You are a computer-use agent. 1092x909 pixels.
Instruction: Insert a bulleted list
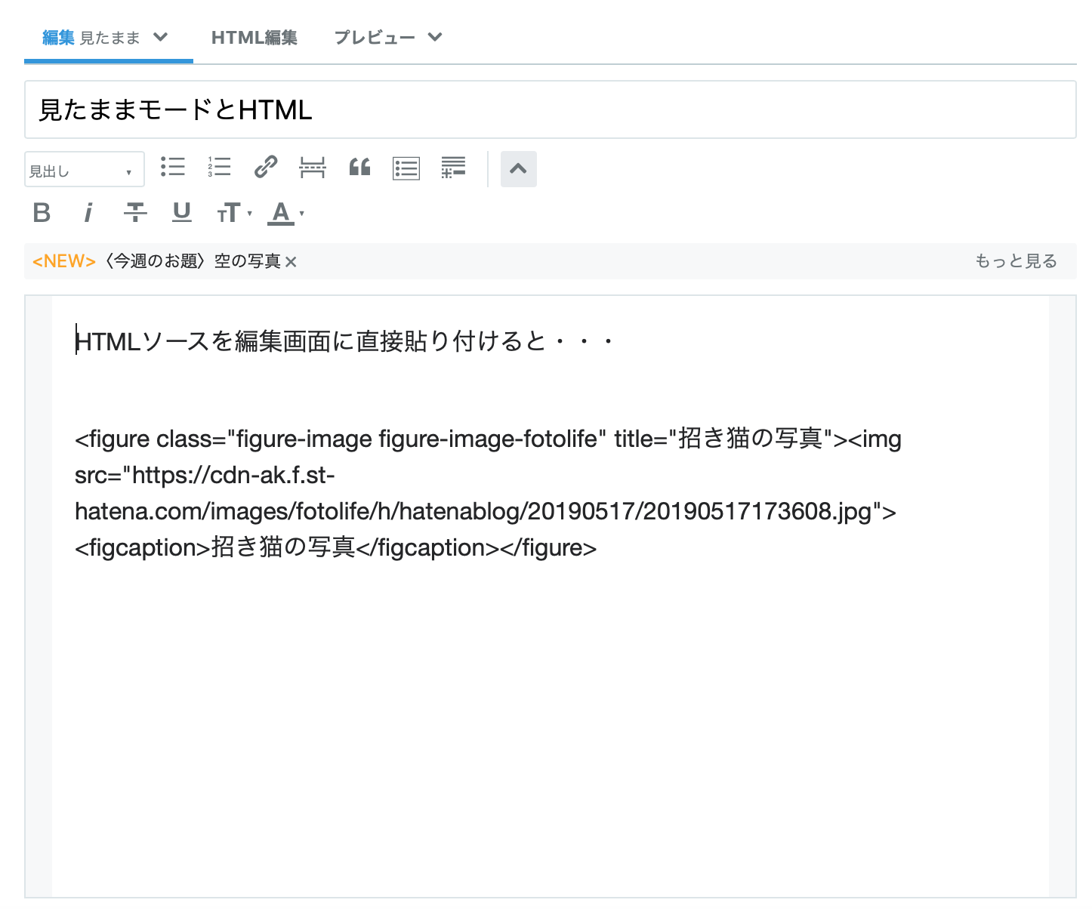pyautogui.click(x=173, y=167)
